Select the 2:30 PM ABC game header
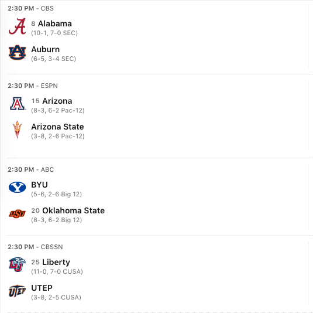Screen dimensions: 313x313 click(x=31, y=169)
